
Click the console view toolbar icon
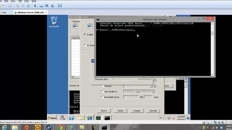point(60,6)
